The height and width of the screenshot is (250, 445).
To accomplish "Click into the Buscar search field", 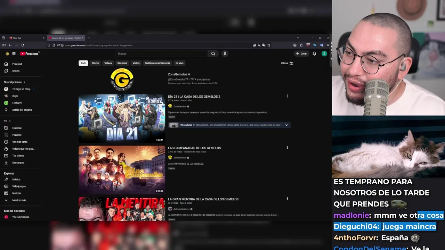I will pyautogui.click(x=162, y=54).
